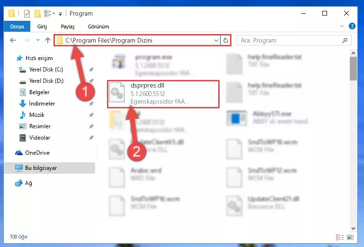Click pin icon next to Müzik
The image size is (364, 247).
[91, 115]
